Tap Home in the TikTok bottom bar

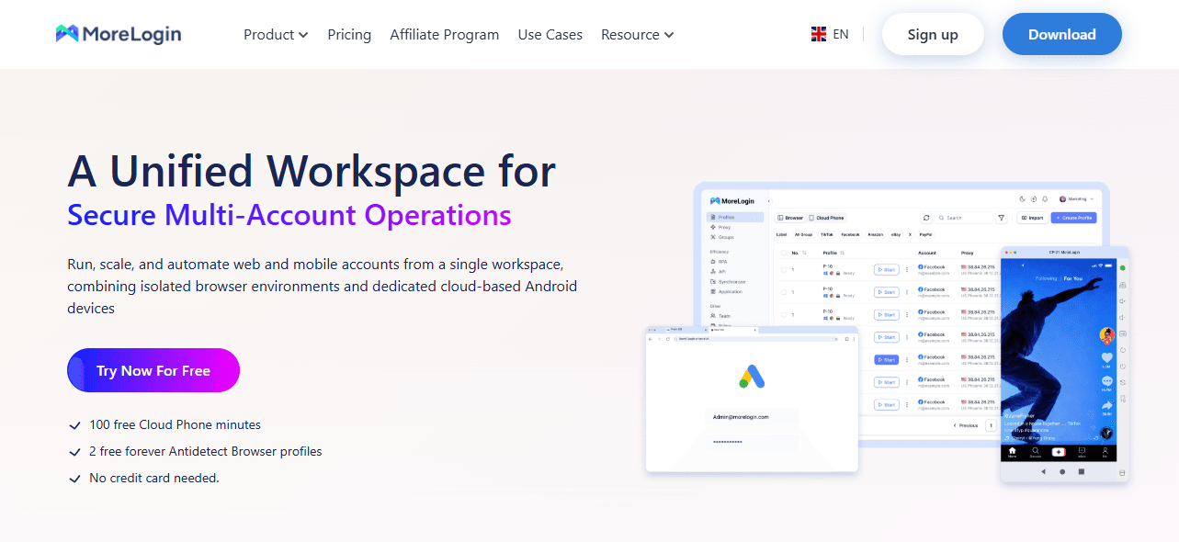click(x=1012, y=453)
